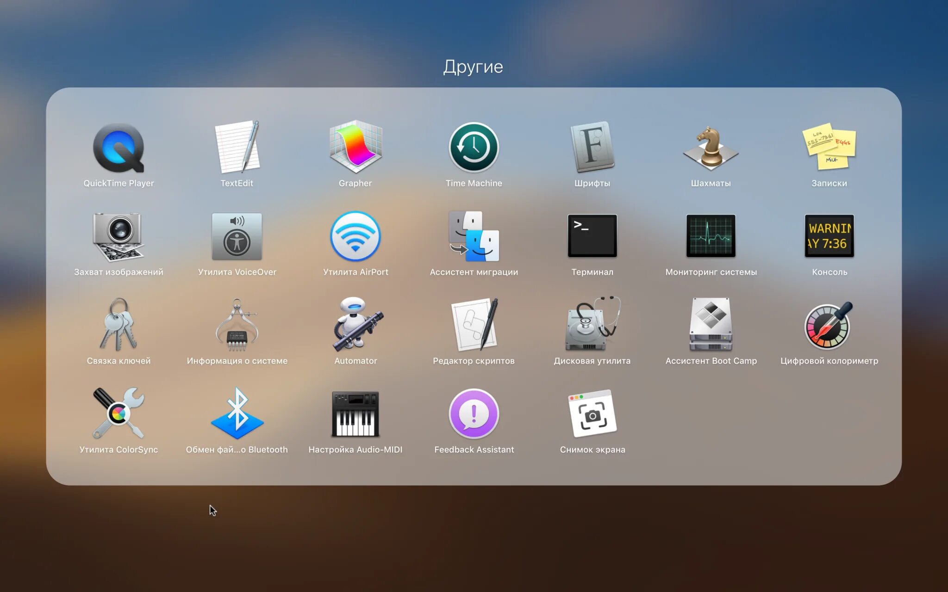Viewport: 948px width, 592px height.
Task: Click the Другие folder title
Action: click(x=473, y=67)
